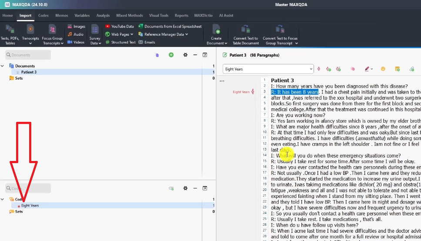Image resolution: width=421 pixels, height=241 pixels.
Task: Select the Patient 3 document
Action: pyautogui.click(x=29, y=72)
